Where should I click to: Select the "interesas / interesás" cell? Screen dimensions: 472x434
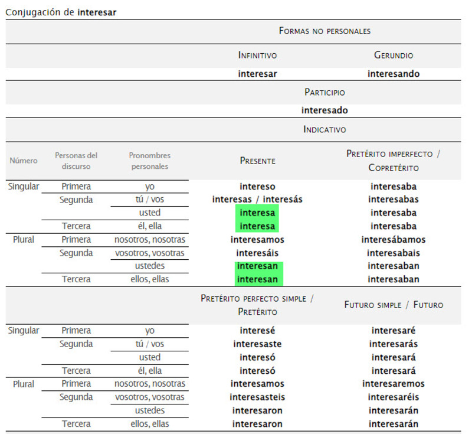(257, 200)
